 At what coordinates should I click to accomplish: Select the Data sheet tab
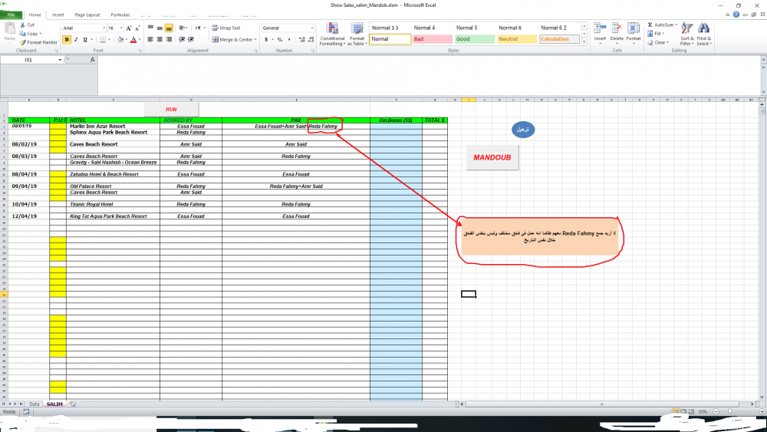point(35,404)
